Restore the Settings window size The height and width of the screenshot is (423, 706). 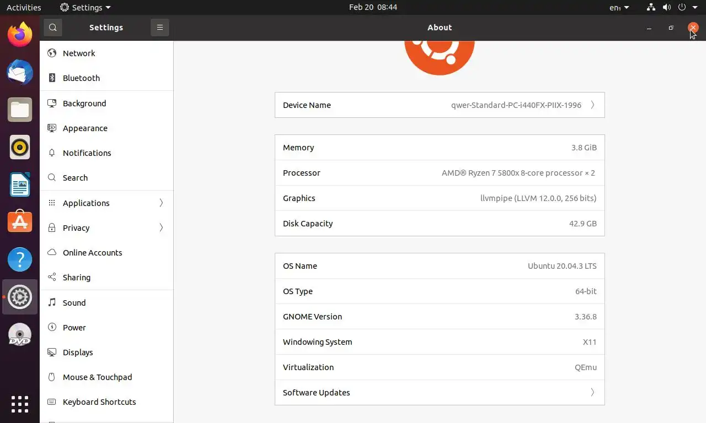pyautogui.click(x=671, y=28)
